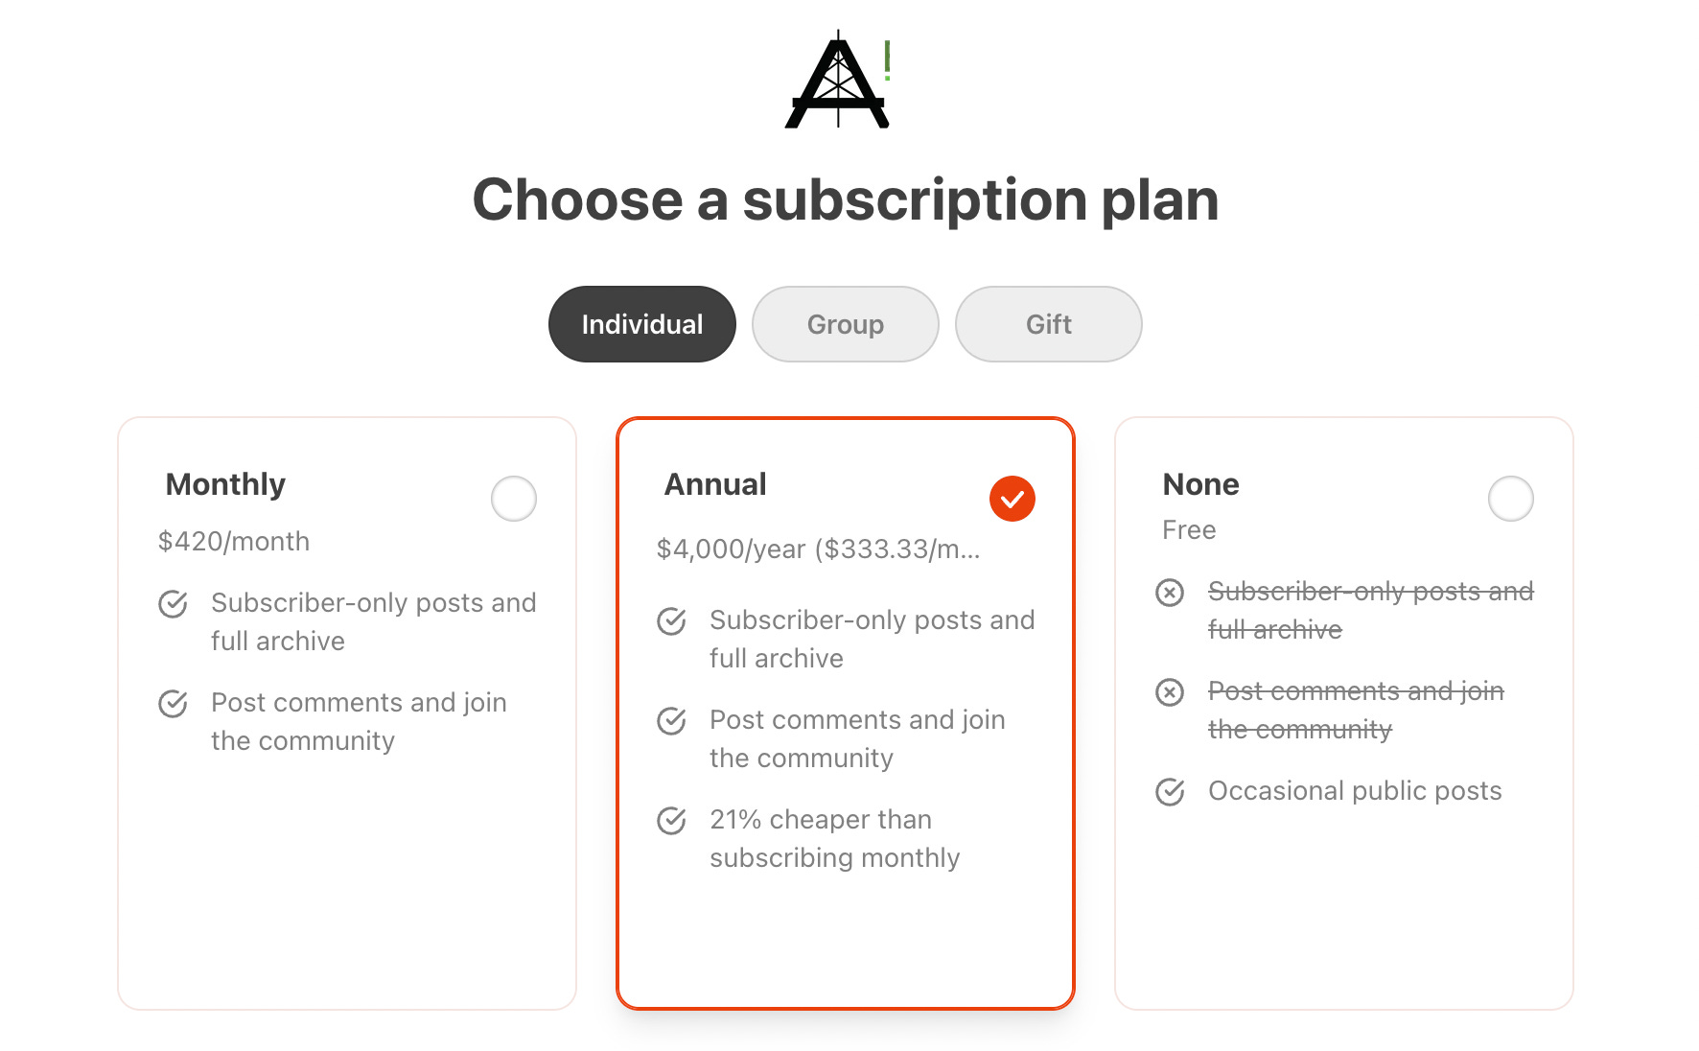Switch to the Gift tab

[x=1048, y=324]
